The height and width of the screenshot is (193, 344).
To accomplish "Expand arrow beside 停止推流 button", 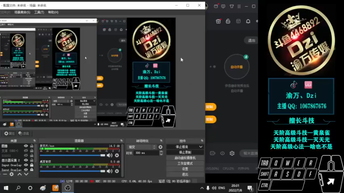I will click(x=200, y=147).
